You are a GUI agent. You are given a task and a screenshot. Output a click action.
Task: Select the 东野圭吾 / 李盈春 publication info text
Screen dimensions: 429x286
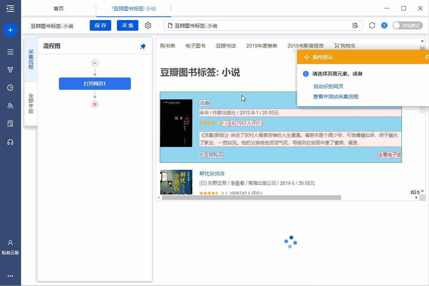(257, 183)
